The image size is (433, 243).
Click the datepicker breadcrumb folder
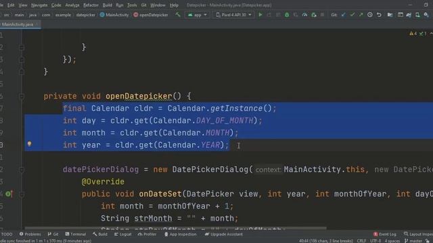(x=85, y=15)
